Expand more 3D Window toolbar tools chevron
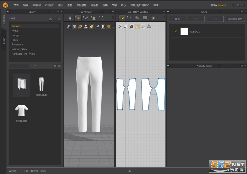This screenshot has width=247, height=174. click(113, 18)
